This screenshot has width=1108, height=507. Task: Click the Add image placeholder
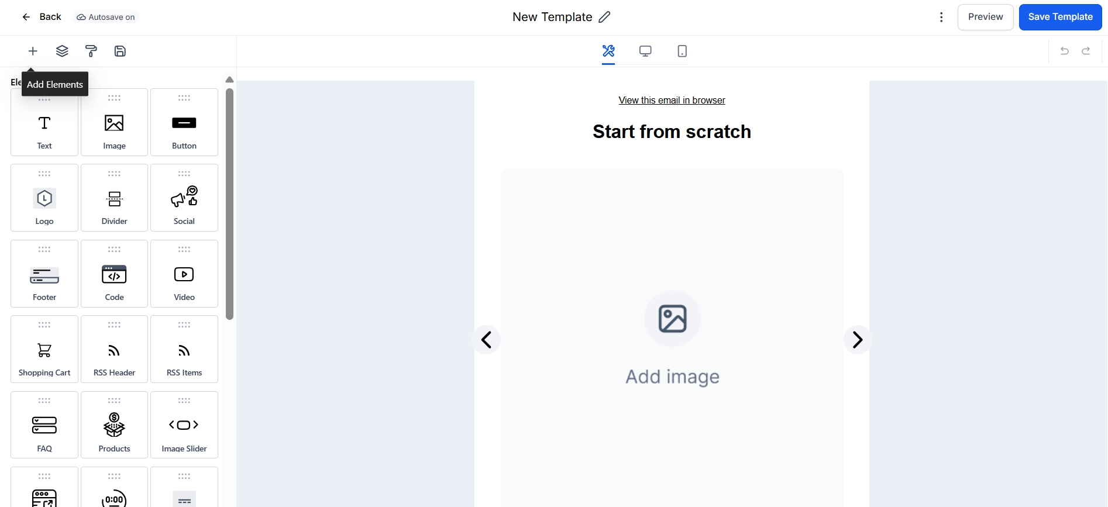672,339
